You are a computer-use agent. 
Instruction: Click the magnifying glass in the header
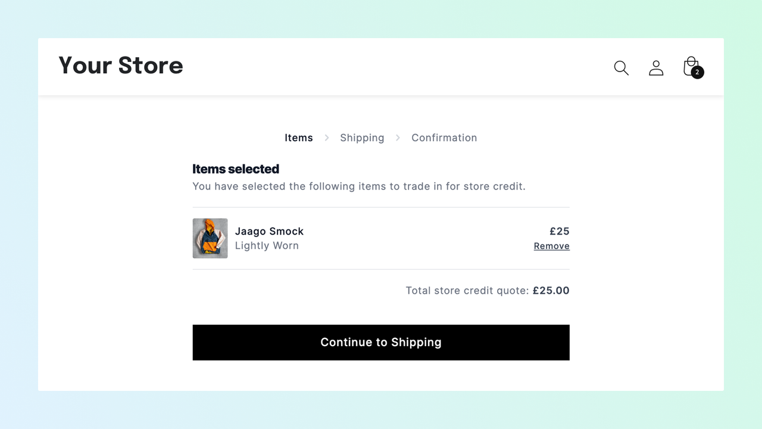tap(621, 68)
